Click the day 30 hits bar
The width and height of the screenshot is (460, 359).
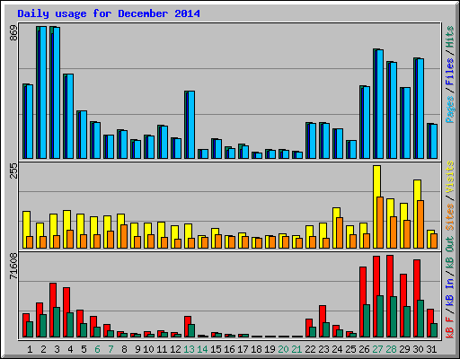click(x=419, y=108)
